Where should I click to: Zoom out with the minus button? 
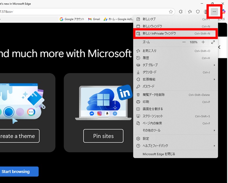coord(184,42)
